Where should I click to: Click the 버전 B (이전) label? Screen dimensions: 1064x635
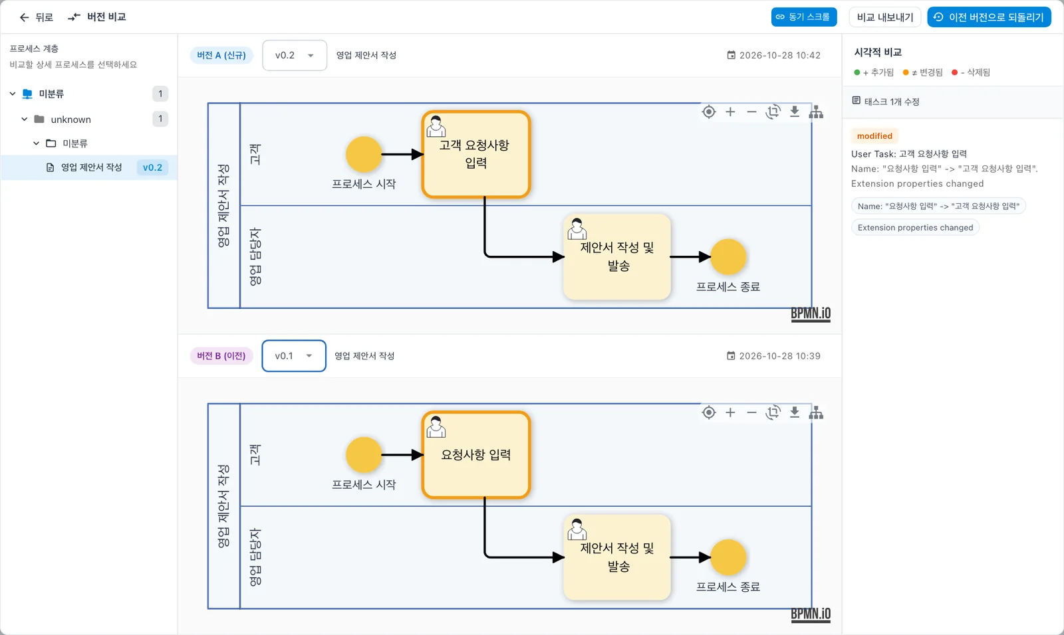[x=221, y=356]
